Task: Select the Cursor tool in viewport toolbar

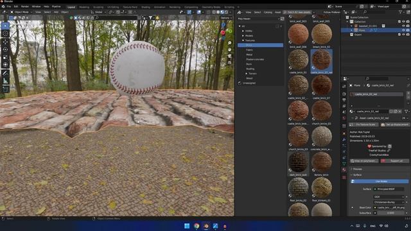Action: click(x=5, y=33)
